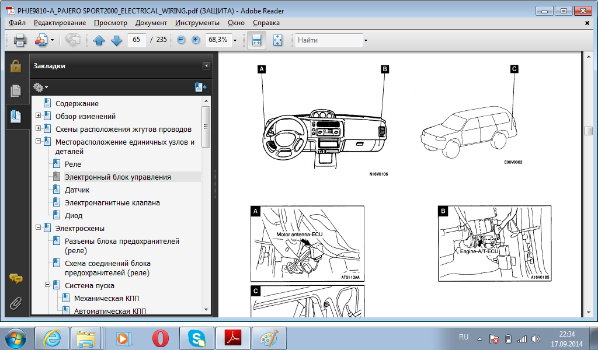598x350 pixels.
Task: Open the "Инструменты" menu
Action: pyautogui.click(x=197, y=23)
